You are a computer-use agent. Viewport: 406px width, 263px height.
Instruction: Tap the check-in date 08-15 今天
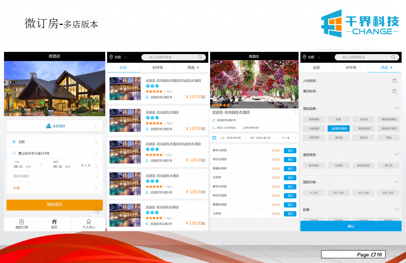[x=22, y=167]
